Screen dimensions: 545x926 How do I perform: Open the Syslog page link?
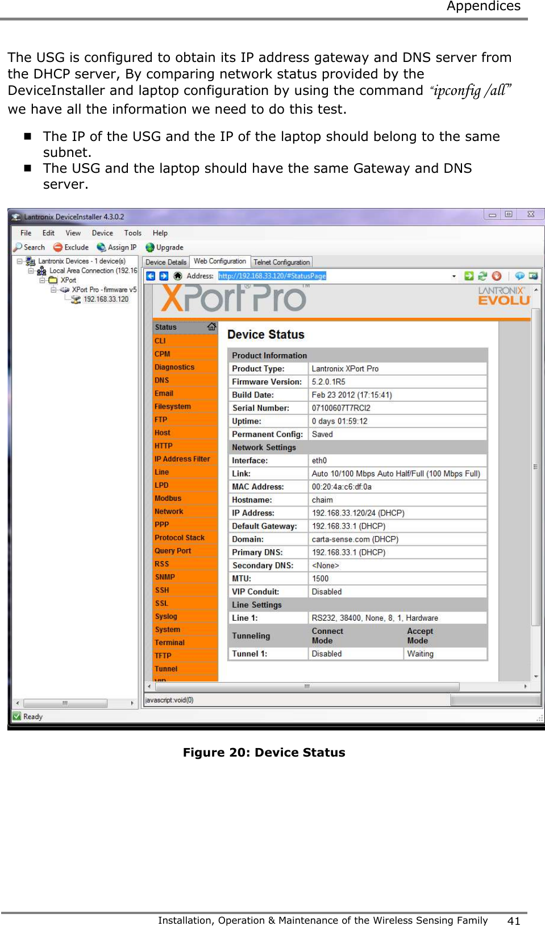[166, 616]
